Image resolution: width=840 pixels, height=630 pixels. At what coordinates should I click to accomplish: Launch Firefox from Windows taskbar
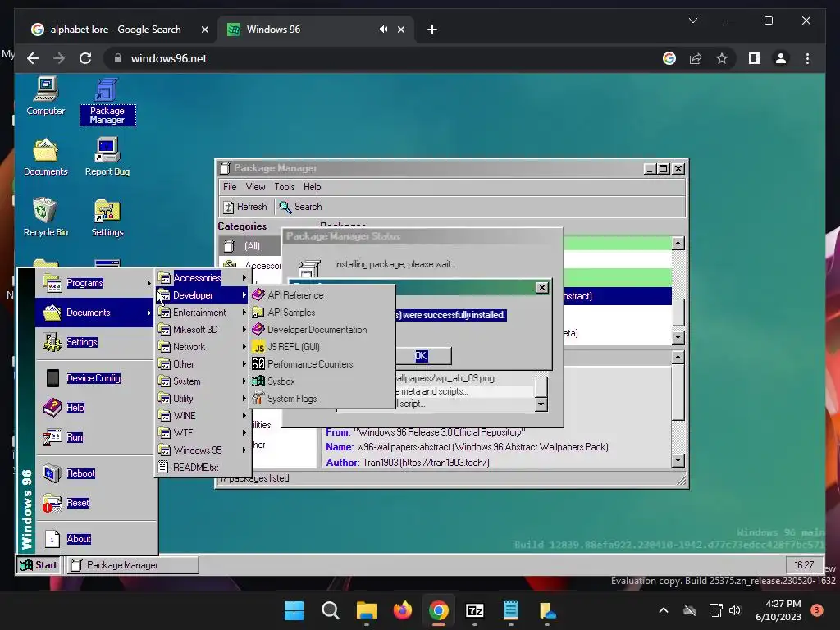point(402,610)
